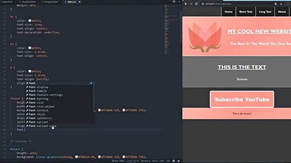Click the info icon in the suggestion list

pos(91,83)
